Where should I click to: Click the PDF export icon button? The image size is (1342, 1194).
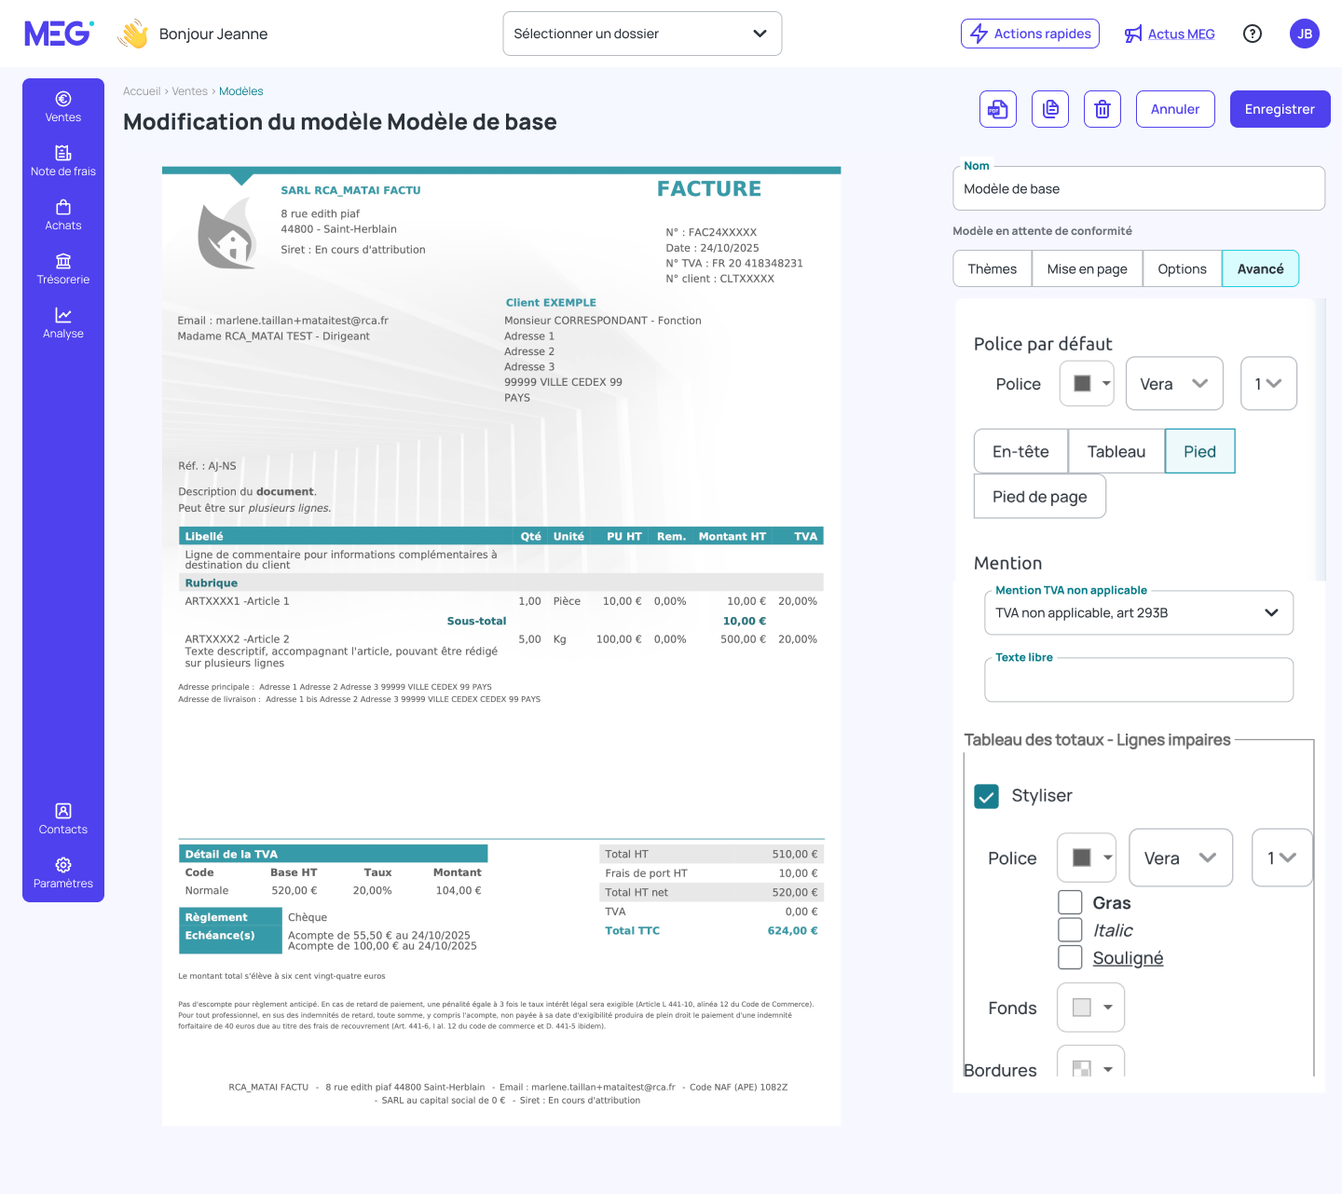pos(998,109)
